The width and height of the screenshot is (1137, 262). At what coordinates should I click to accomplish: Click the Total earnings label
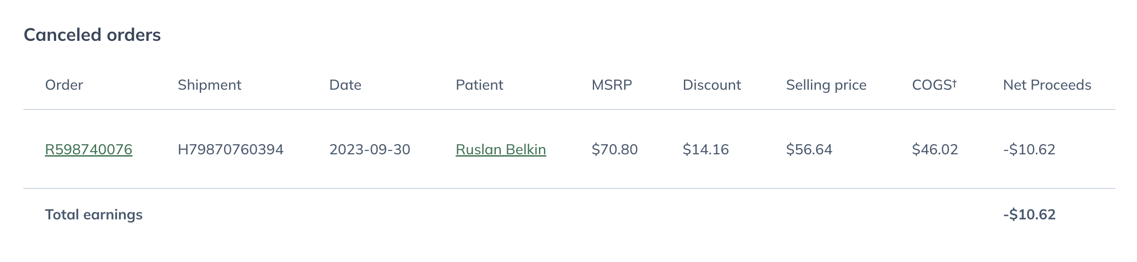click(x=93, y=214)
